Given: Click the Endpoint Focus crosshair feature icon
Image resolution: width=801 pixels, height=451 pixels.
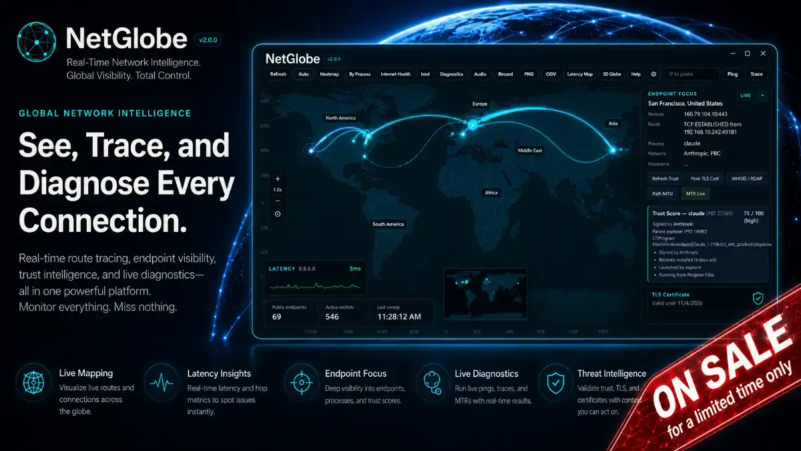Looking at the screenshot, I should [301, 383].
